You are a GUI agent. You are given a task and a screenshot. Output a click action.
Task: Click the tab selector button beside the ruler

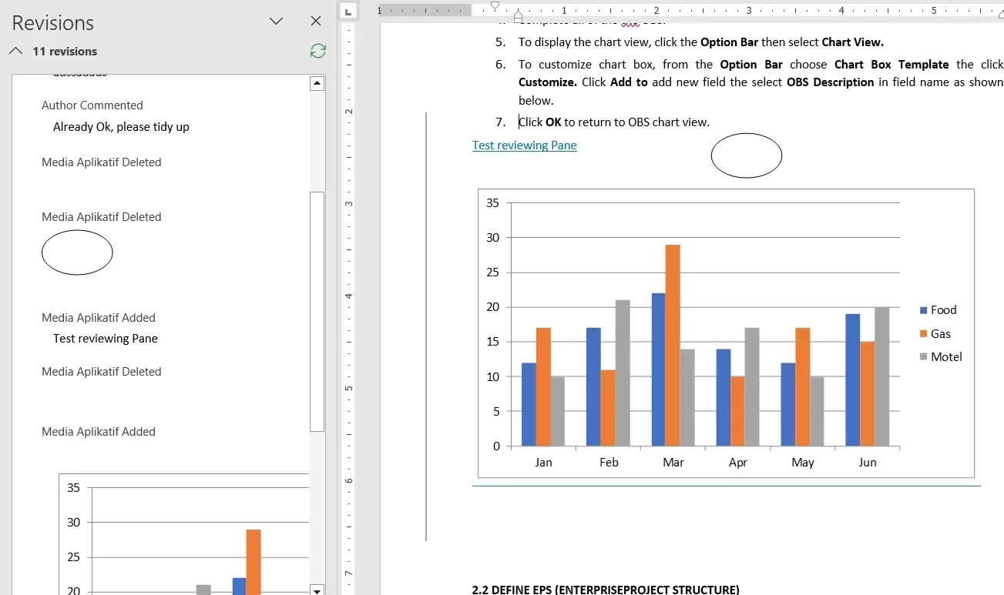[348, 11]
